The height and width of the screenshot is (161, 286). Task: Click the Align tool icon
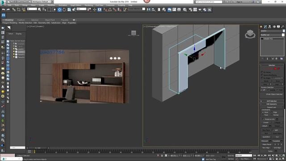tap(153, 9)
